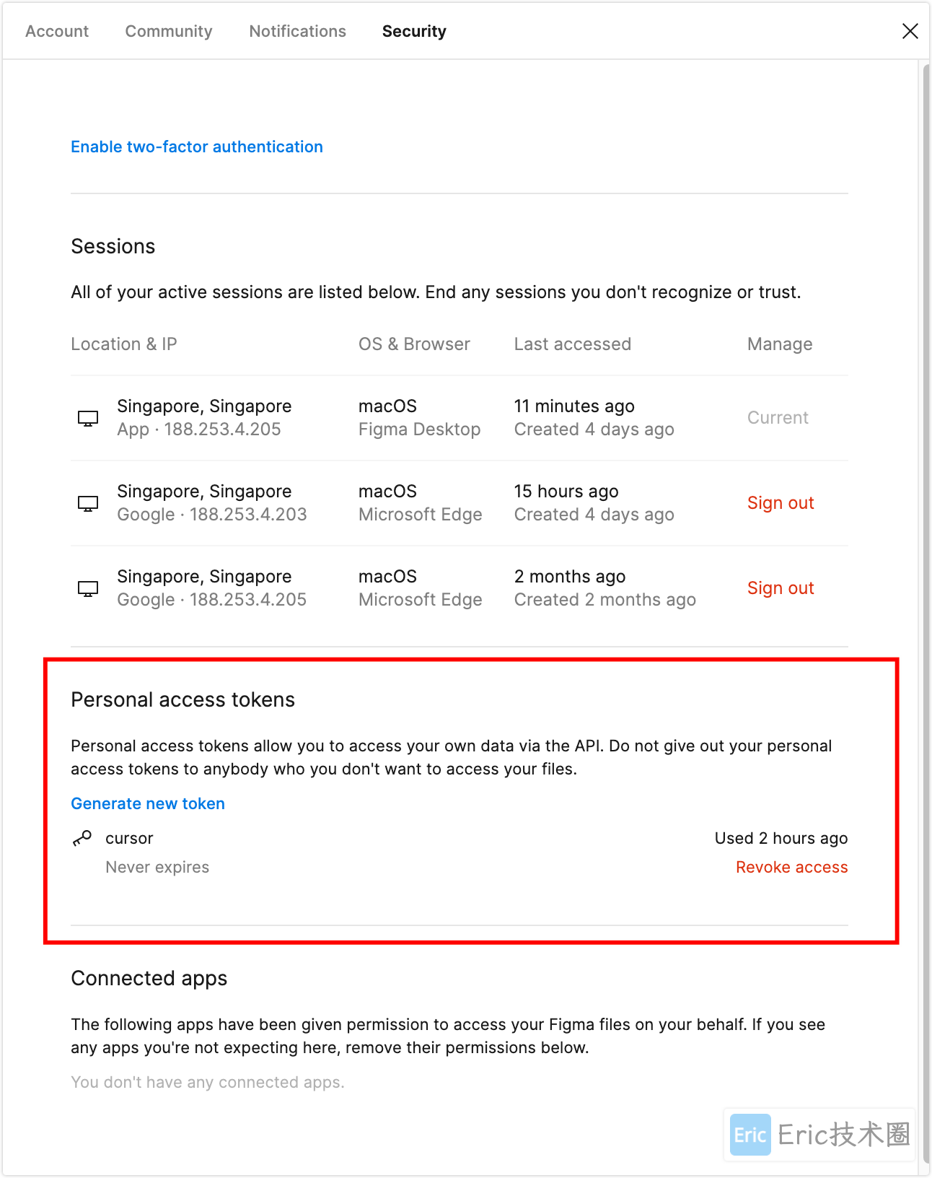The height and width of the screenshot is (1178, 932).
Task: Enable two-factor authentication link
Action: click(x=197, y=147)
